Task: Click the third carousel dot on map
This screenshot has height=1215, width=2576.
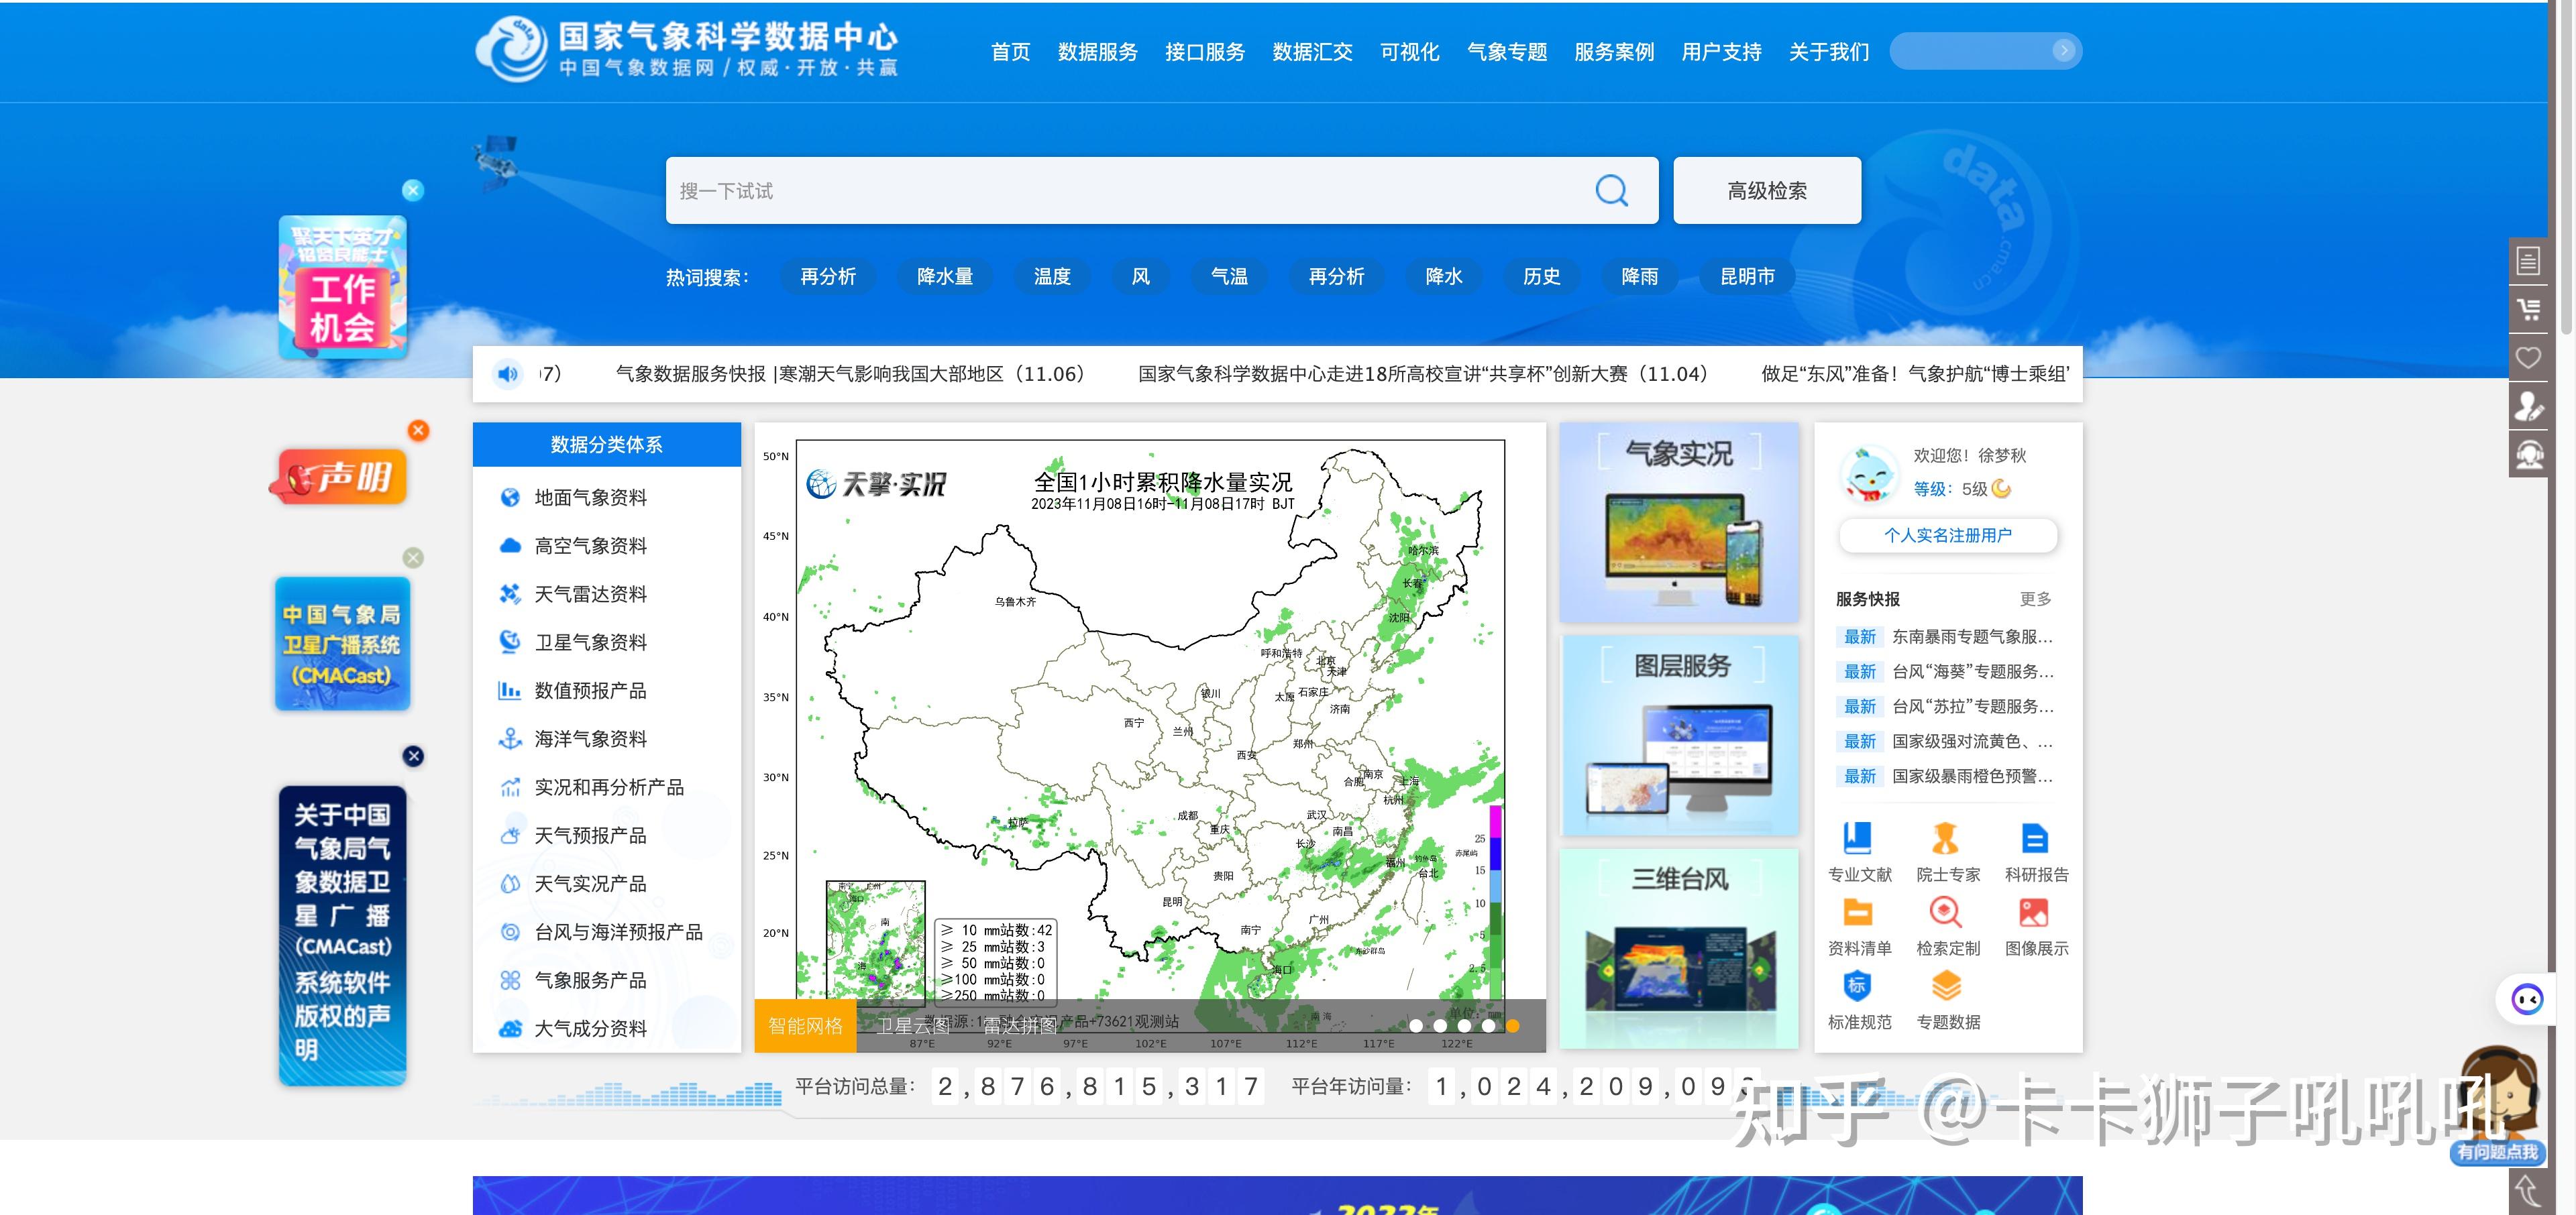Action: pyautogui.click(x=1464, y=1025)
